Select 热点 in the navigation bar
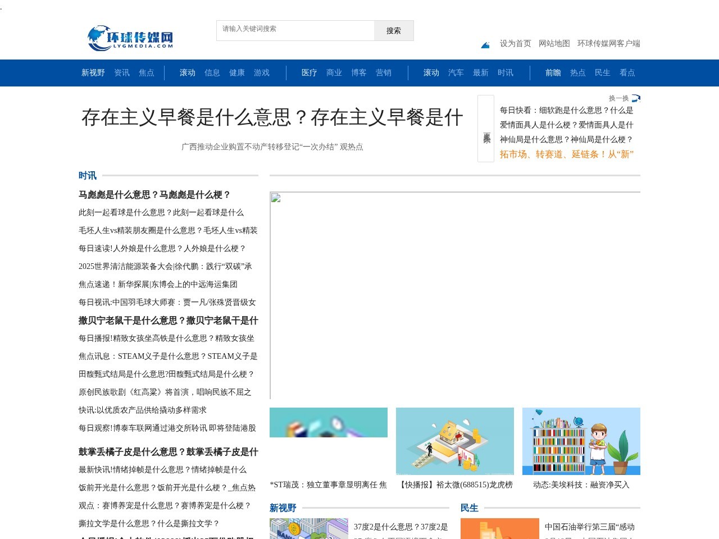 point(578,72)
